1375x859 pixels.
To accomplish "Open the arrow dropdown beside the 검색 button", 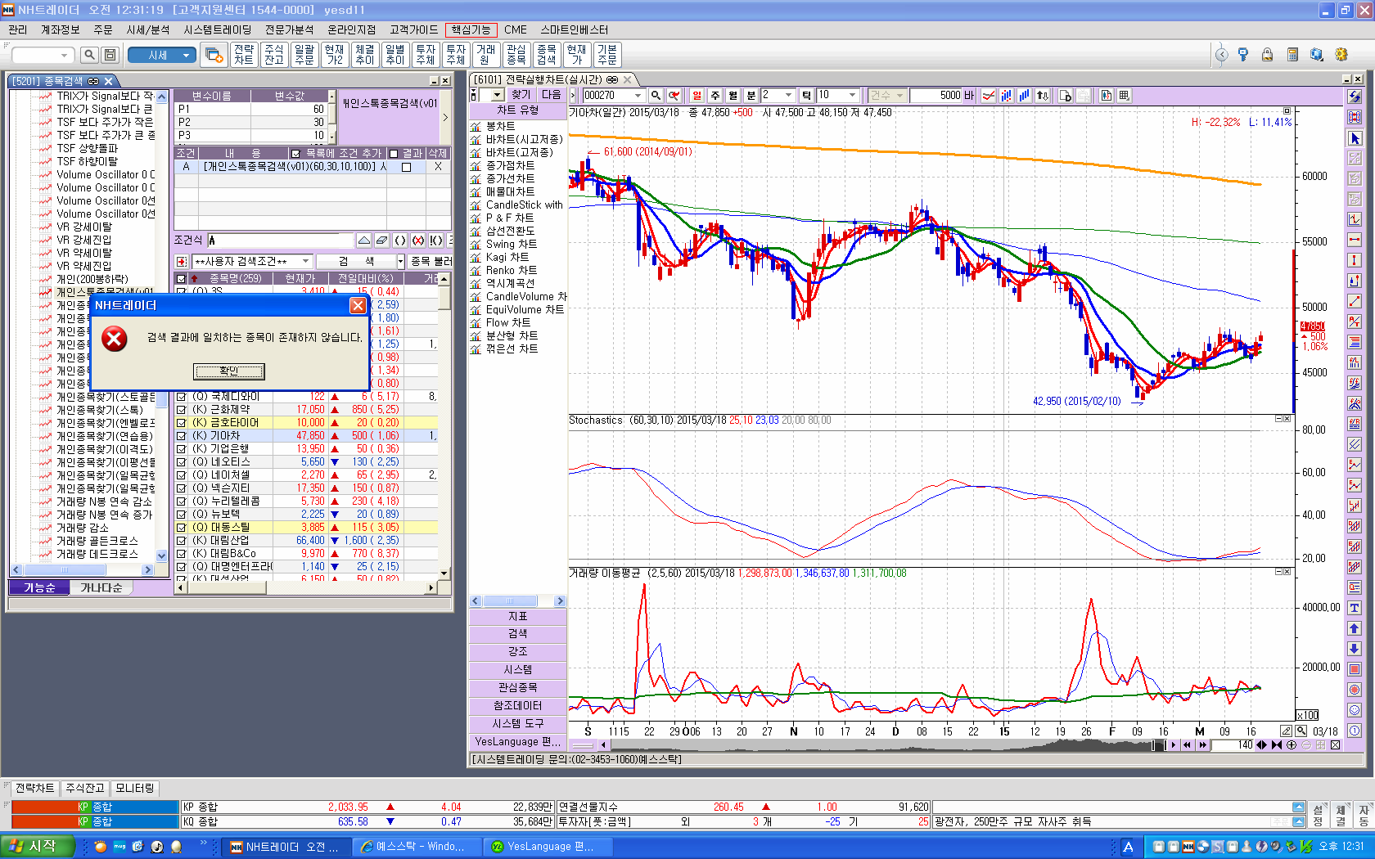I will pyautogui.click(x=401, y=261).
